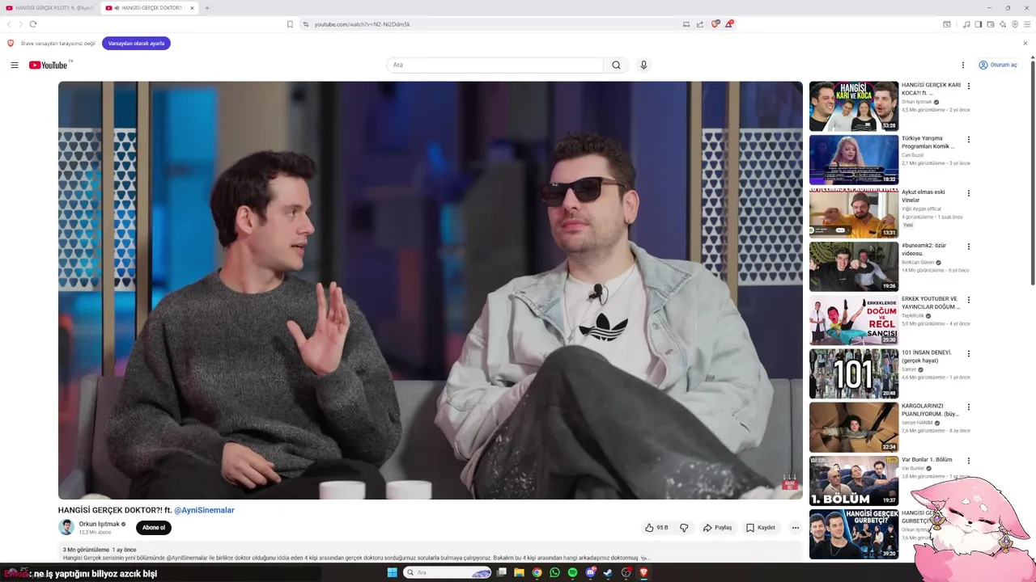Open options menu for Aykut elmas eski Vinelar
Viewport: 1036px width, 582px height.
pos(969,193)
